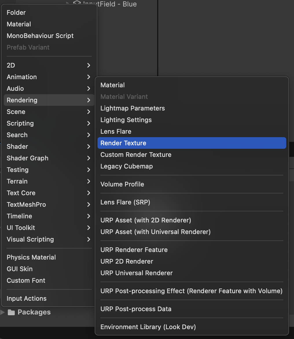The width and height of the screenshot is (294, 339).
Task: Create a new Folder from the menu
Action: (x=16, y=12)
